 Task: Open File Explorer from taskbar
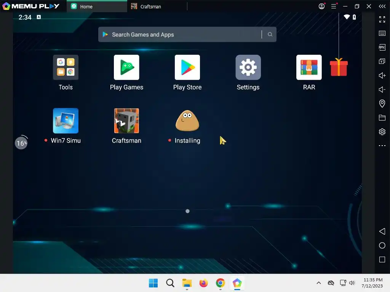point(187,283)
